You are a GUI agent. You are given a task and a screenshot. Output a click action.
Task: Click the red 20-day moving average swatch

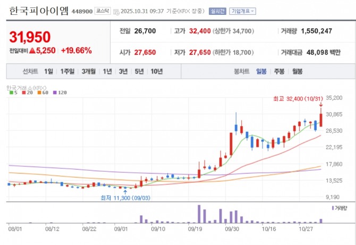point(24,92)
